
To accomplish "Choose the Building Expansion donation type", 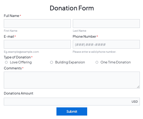I will point(51,62).
